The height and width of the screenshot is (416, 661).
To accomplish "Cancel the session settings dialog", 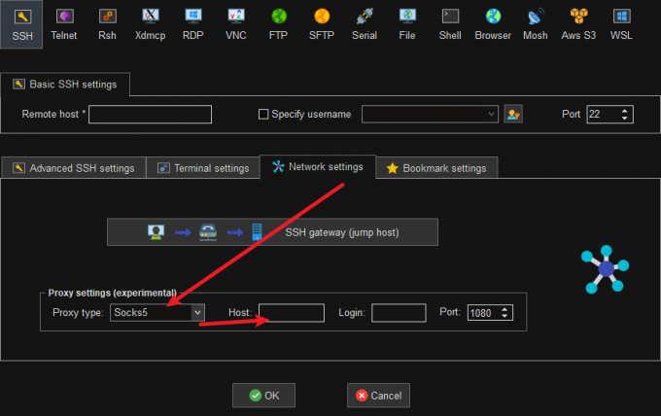I will (x=378, y=396).
